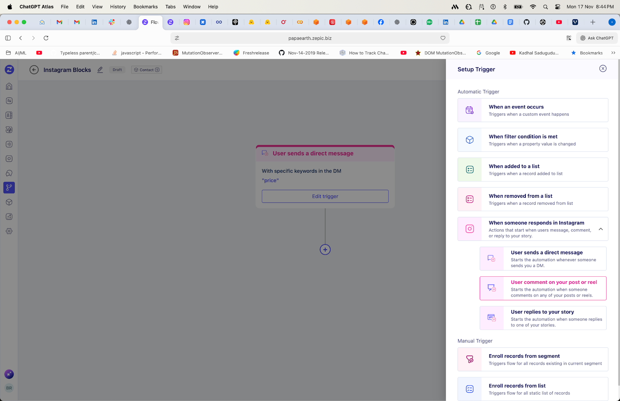Open the Kadhal Sadugudu bookmark

[534, 53]
